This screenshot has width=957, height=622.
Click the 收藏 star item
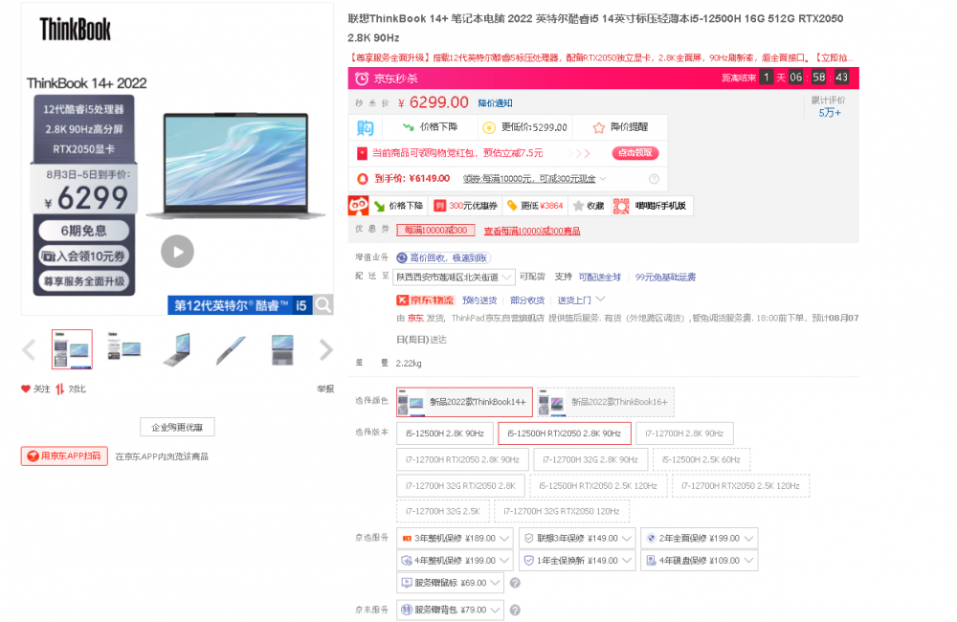pyautogui.click(x=589, y=206)
